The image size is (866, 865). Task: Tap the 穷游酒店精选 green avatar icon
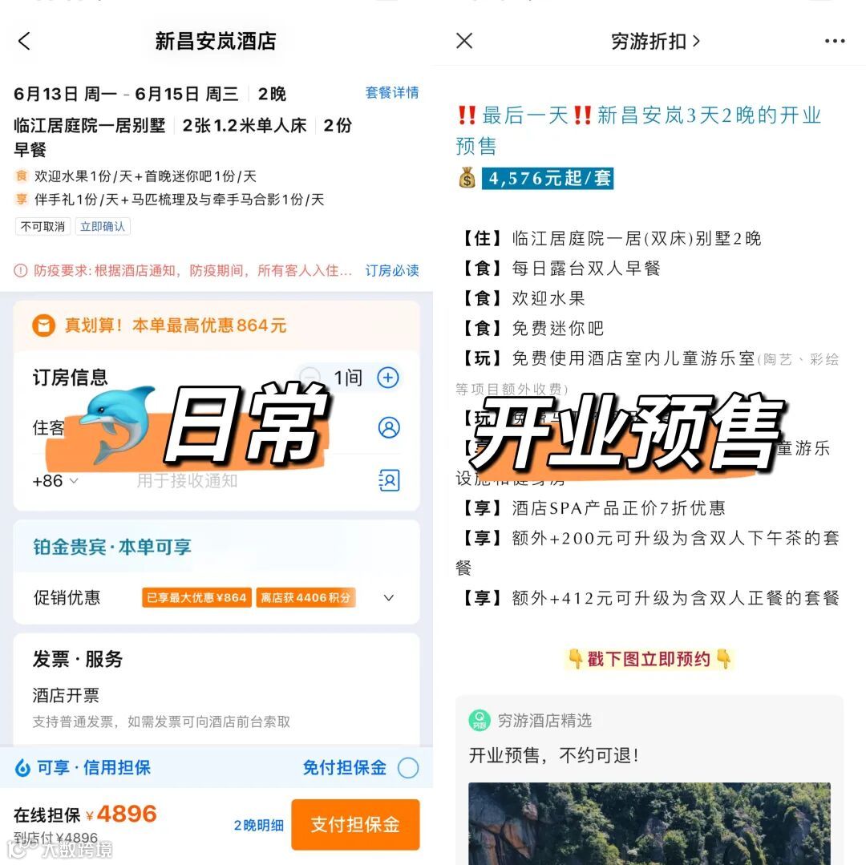(479, 720)
